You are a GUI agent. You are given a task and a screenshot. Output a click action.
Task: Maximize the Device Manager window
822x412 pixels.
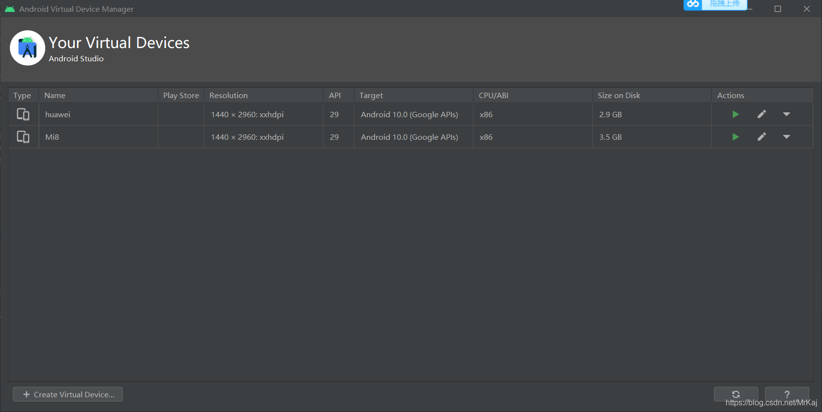click(778, 9)
